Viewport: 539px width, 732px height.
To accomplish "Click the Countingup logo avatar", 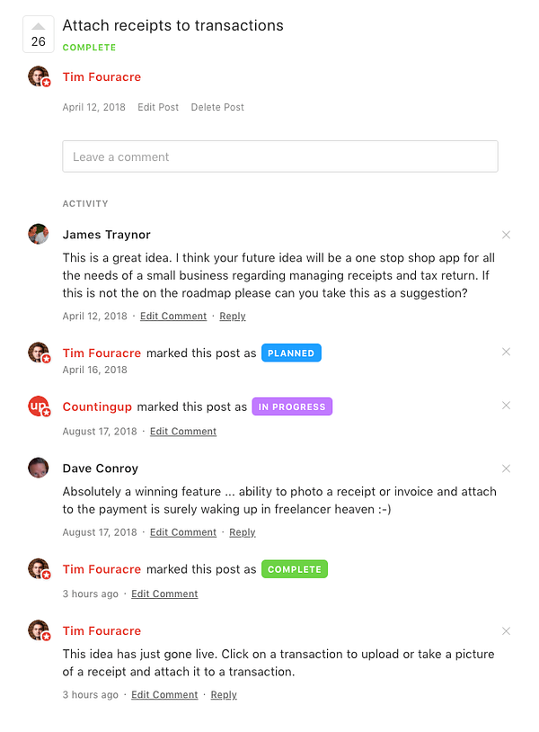I will click(x=38, y=406).
